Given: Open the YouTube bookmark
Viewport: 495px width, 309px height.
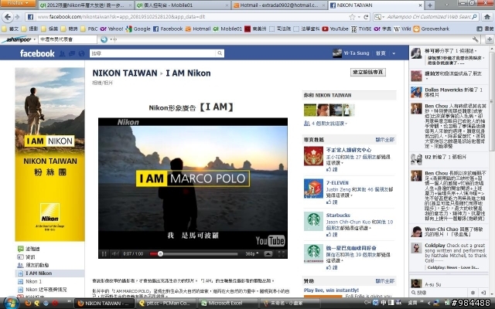Looking at the screenshot, I should (335, 29).
